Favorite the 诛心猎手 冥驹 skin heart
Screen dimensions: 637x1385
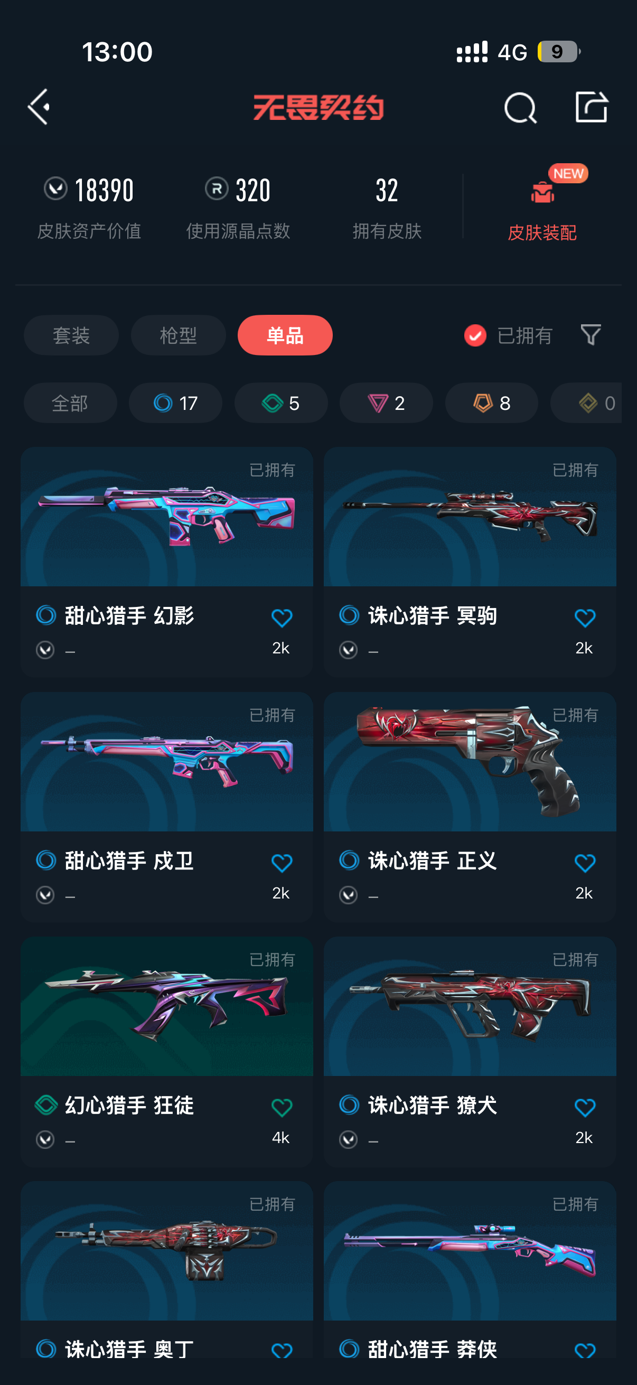coord(585,618)
